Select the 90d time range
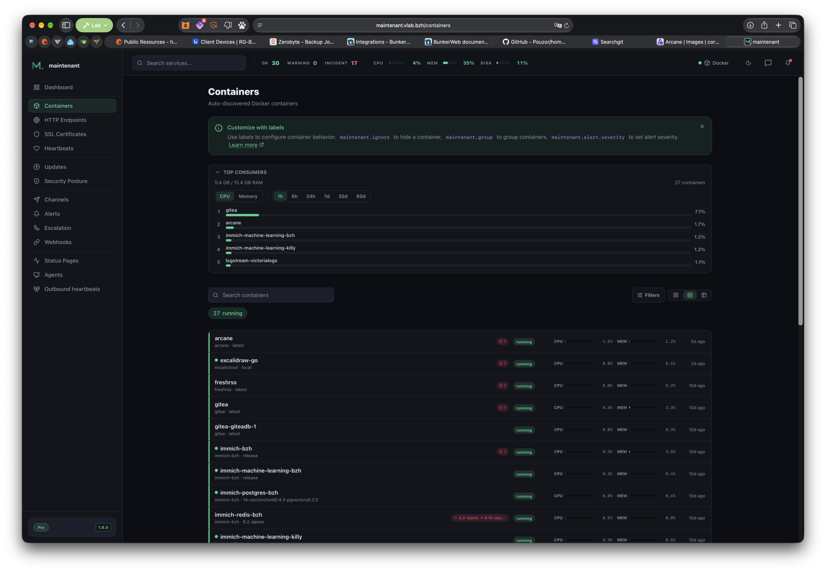 (361, 196)
